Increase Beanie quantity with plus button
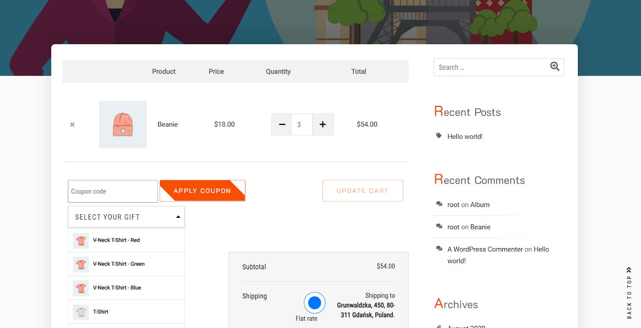Image resolution: width=641 pixels, height=328 pixels. pyautogui.click(x=322, y=124)
